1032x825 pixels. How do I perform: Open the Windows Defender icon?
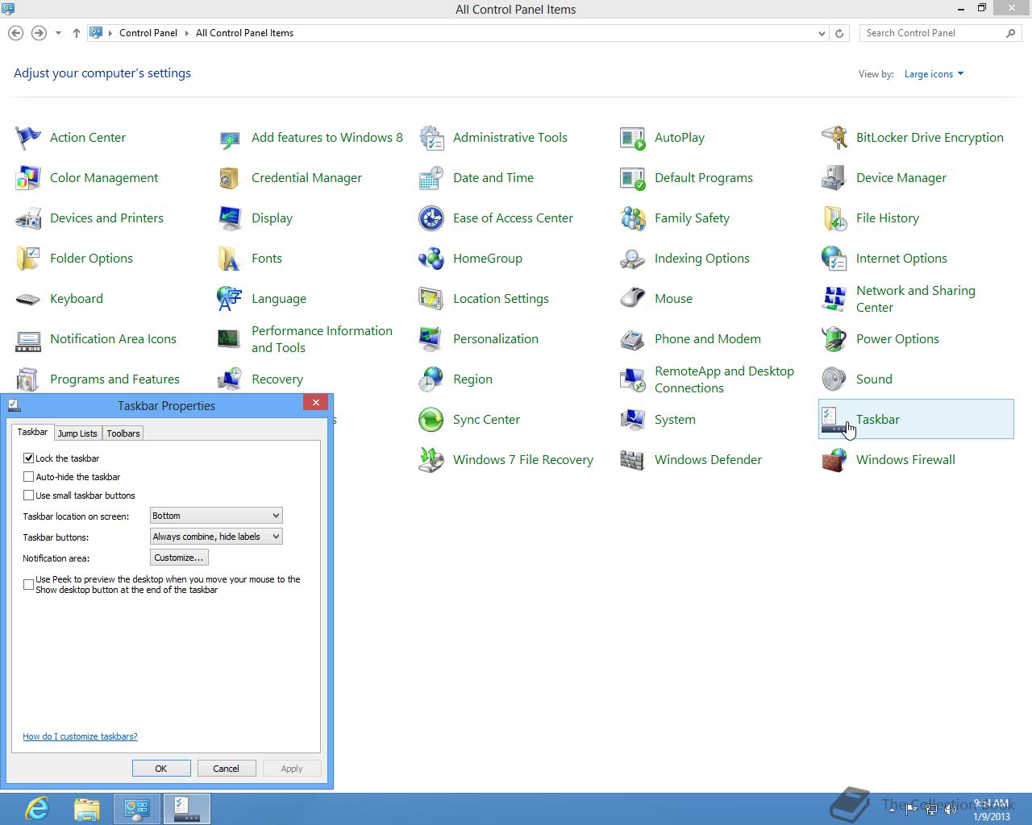633,460
